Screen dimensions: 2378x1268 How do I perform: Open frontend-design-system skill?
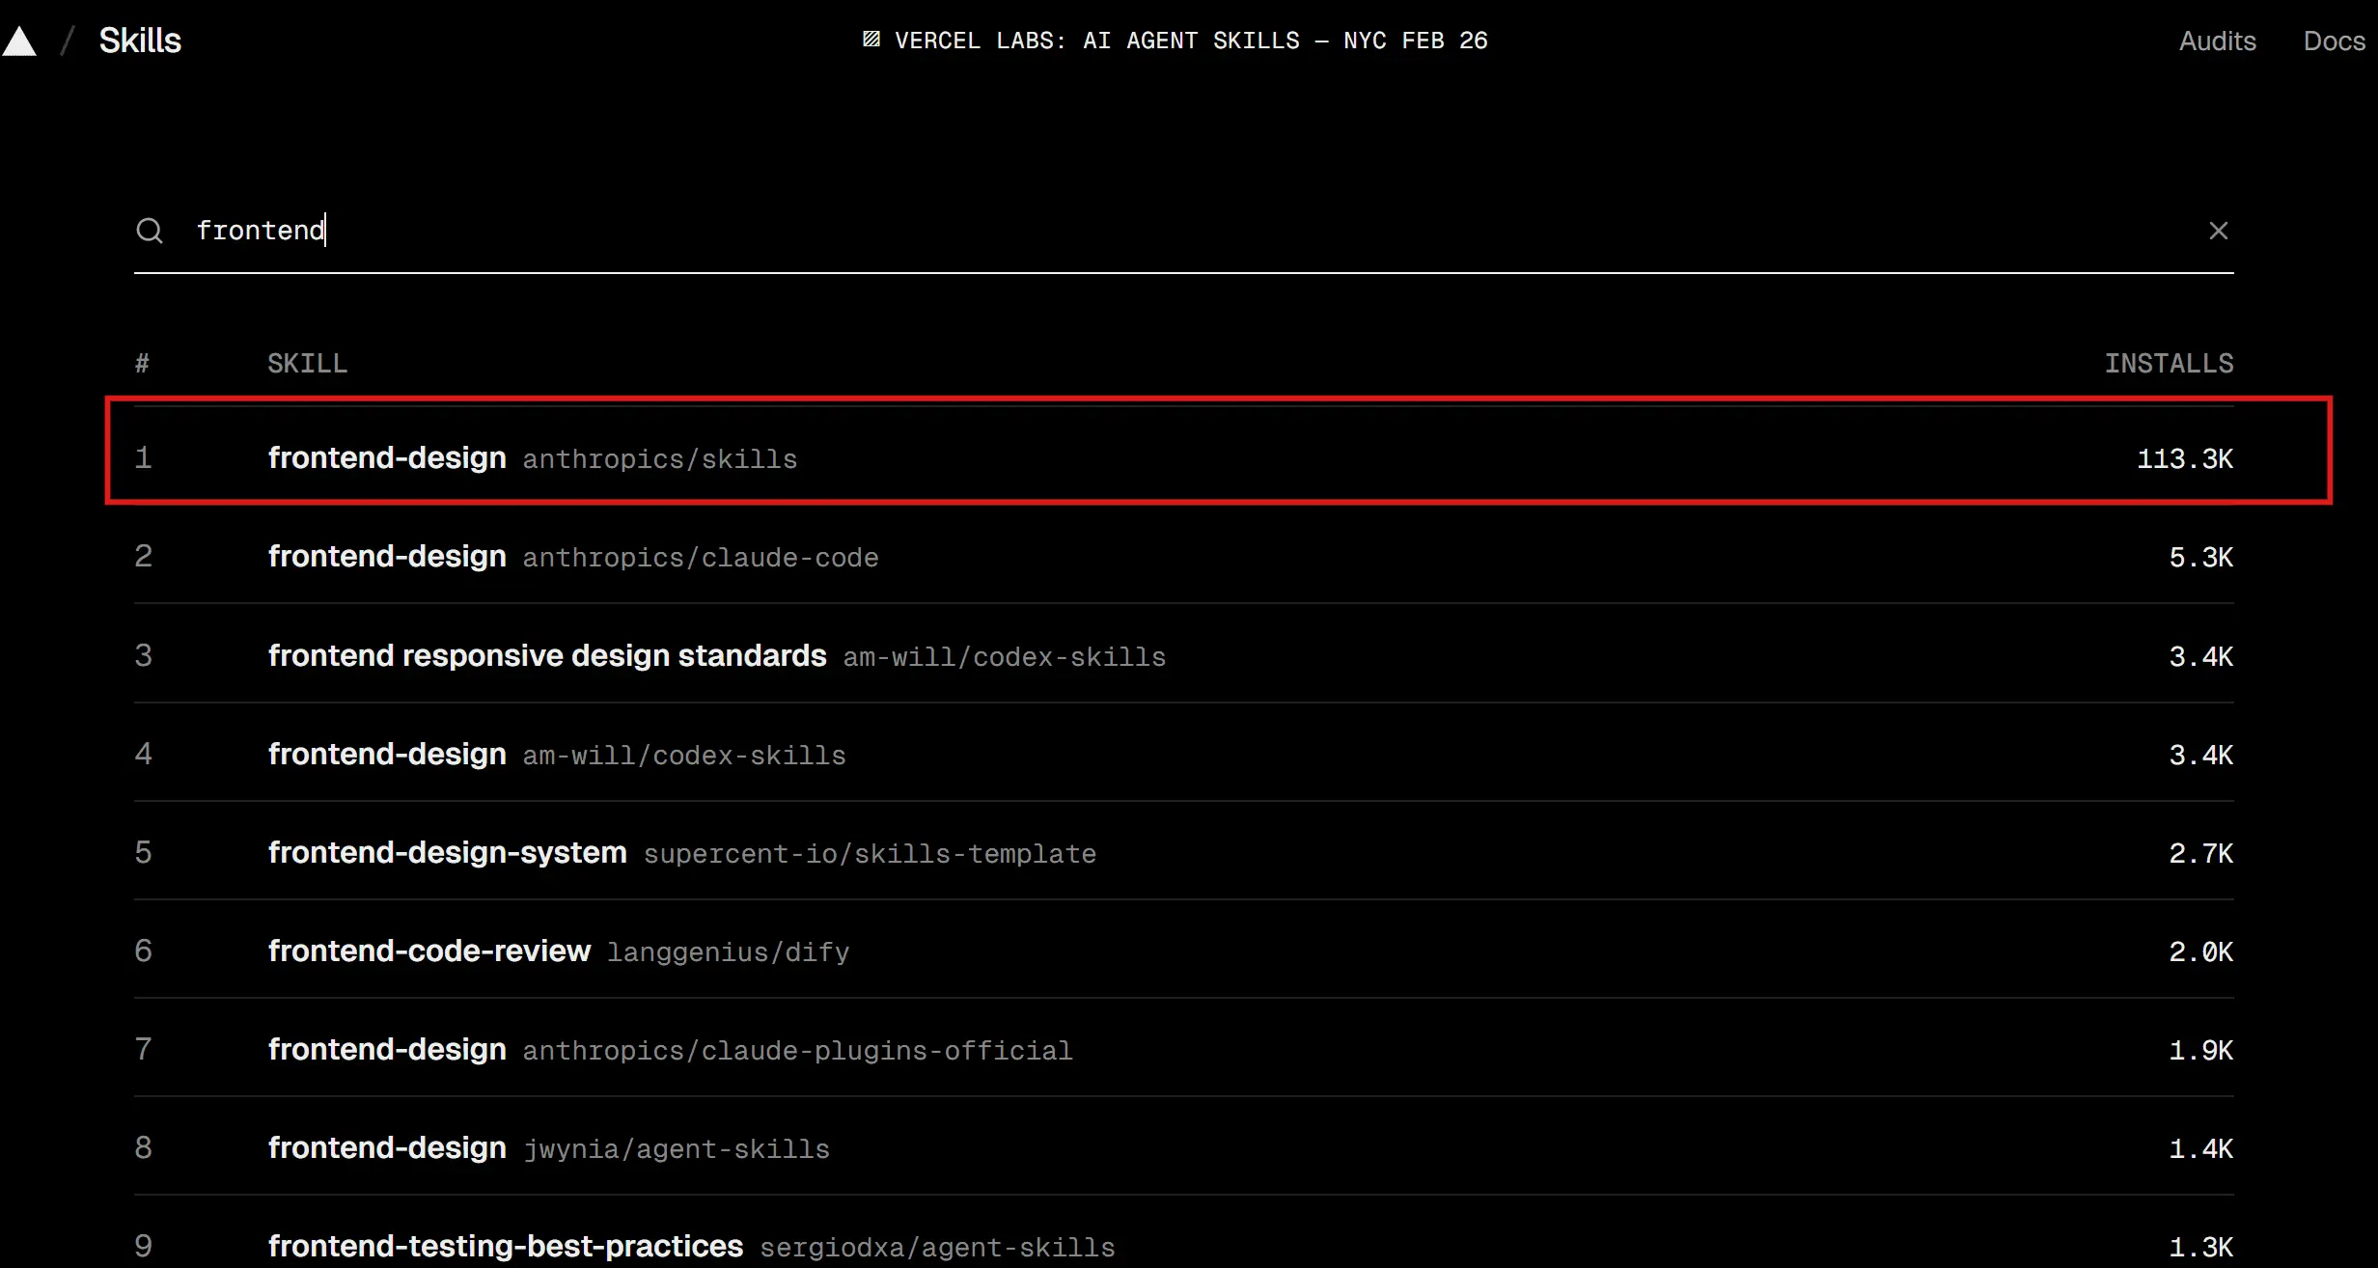coord(447,852)
